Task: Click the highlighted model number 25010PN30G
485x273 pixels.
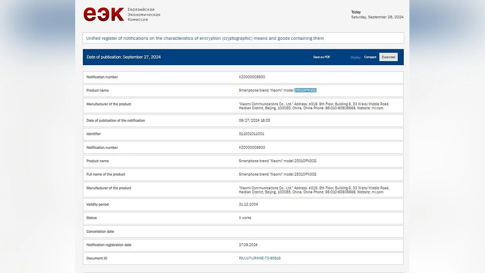Action: 306,90
